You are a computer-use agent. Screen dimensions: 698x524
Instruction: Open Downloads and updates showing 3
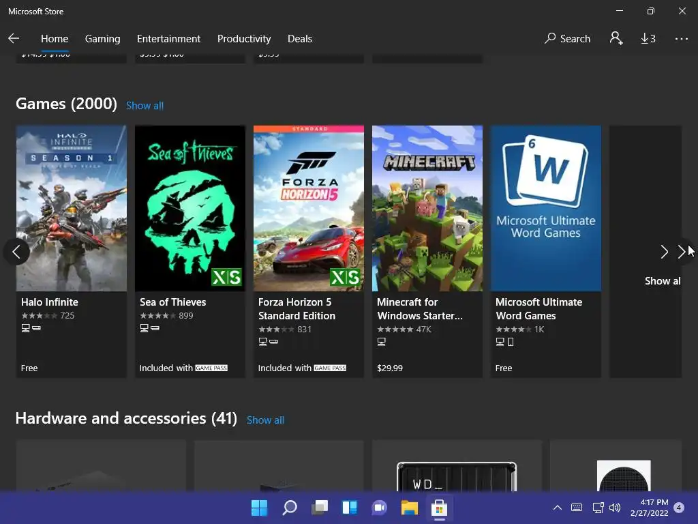tap(648, 39)
